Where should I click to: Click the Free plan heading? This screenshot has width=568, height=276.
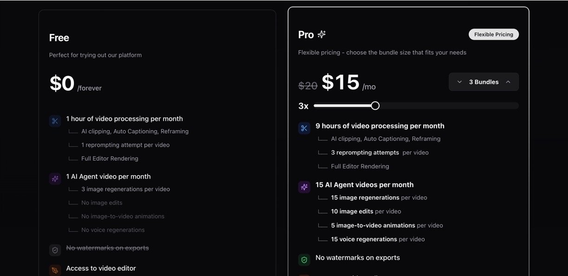point(59,38)
